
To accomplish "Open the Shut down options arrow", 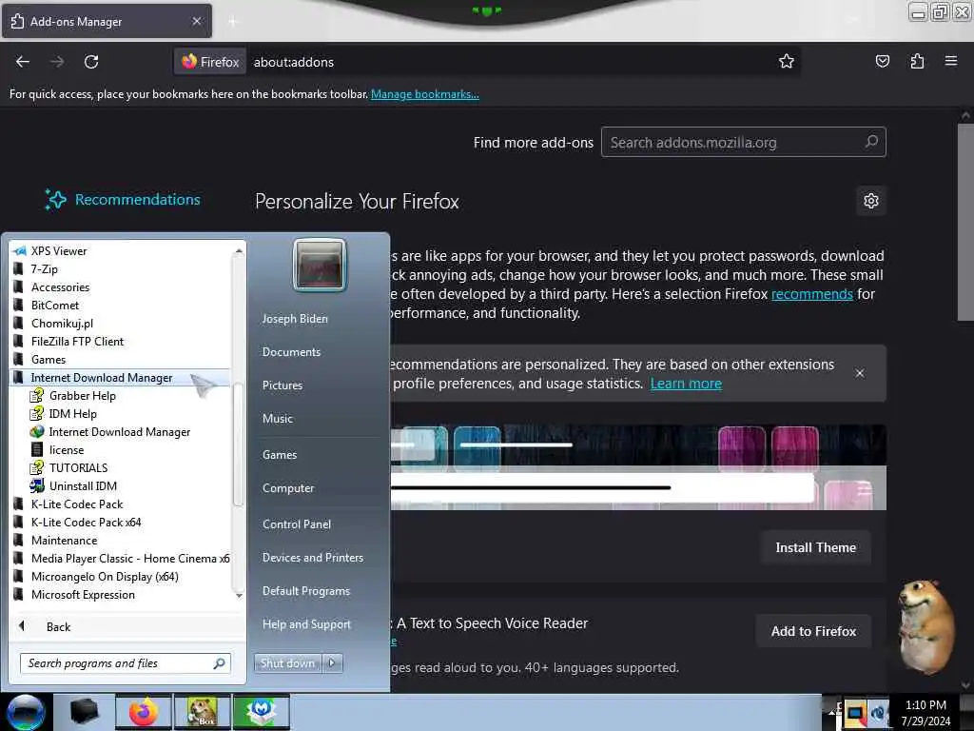I will pyautogui.click(x=332, y=663).
